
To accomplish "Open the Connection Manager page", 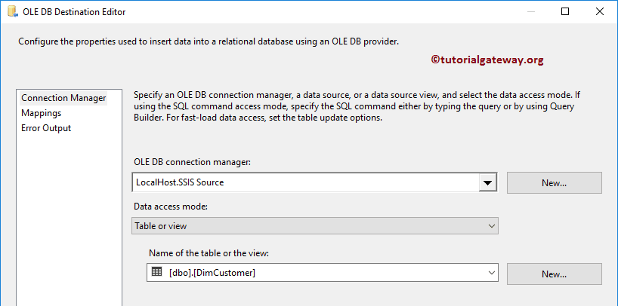I will pos(63,98).
